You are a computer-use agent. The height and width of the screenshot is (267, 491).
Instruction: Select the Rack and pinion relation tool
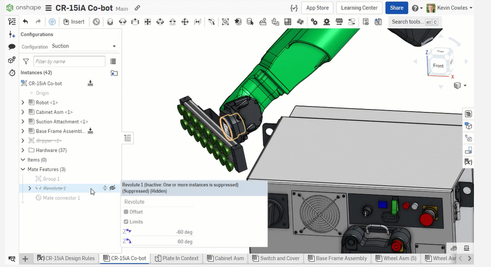[327, 22]
